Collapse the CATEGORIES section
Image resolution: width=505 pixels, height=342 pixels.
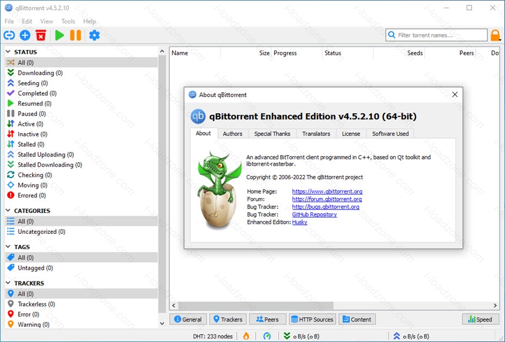point(8,210)
